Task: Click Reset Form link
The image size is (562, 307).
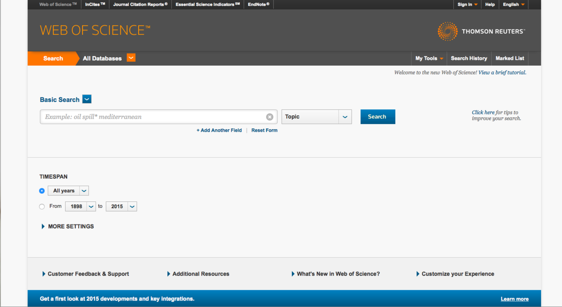Action: coord(264,130)
